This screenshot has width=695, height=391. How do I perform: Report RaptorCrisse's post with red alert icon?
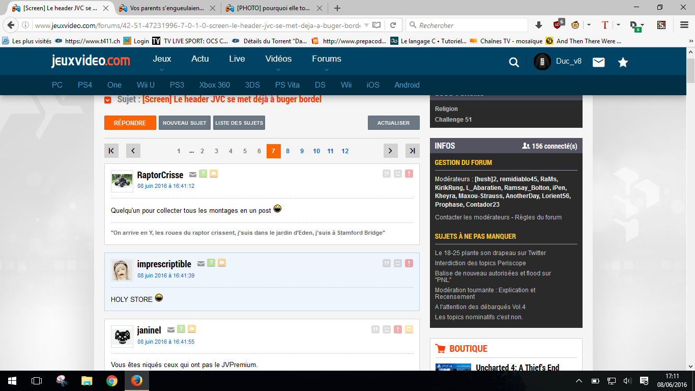point(409,174)
